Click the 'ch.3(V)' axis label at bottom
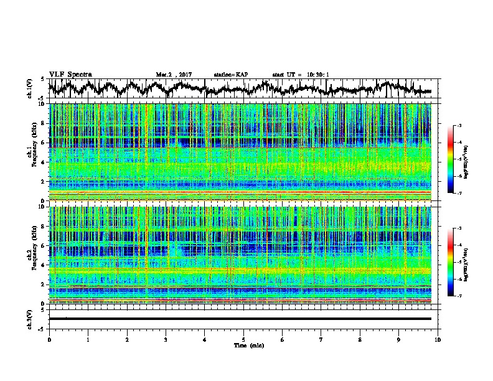493x381 pixels. (x=30, y=319)
